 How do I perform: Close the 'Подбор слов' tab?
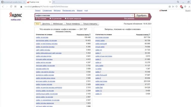(x=50, y=2)
